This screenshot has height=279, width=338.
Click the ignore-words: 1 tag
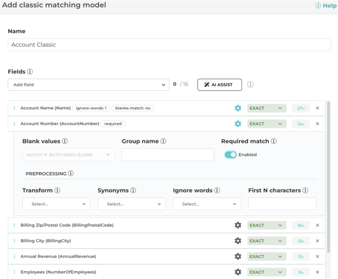(x=91, y=108)
